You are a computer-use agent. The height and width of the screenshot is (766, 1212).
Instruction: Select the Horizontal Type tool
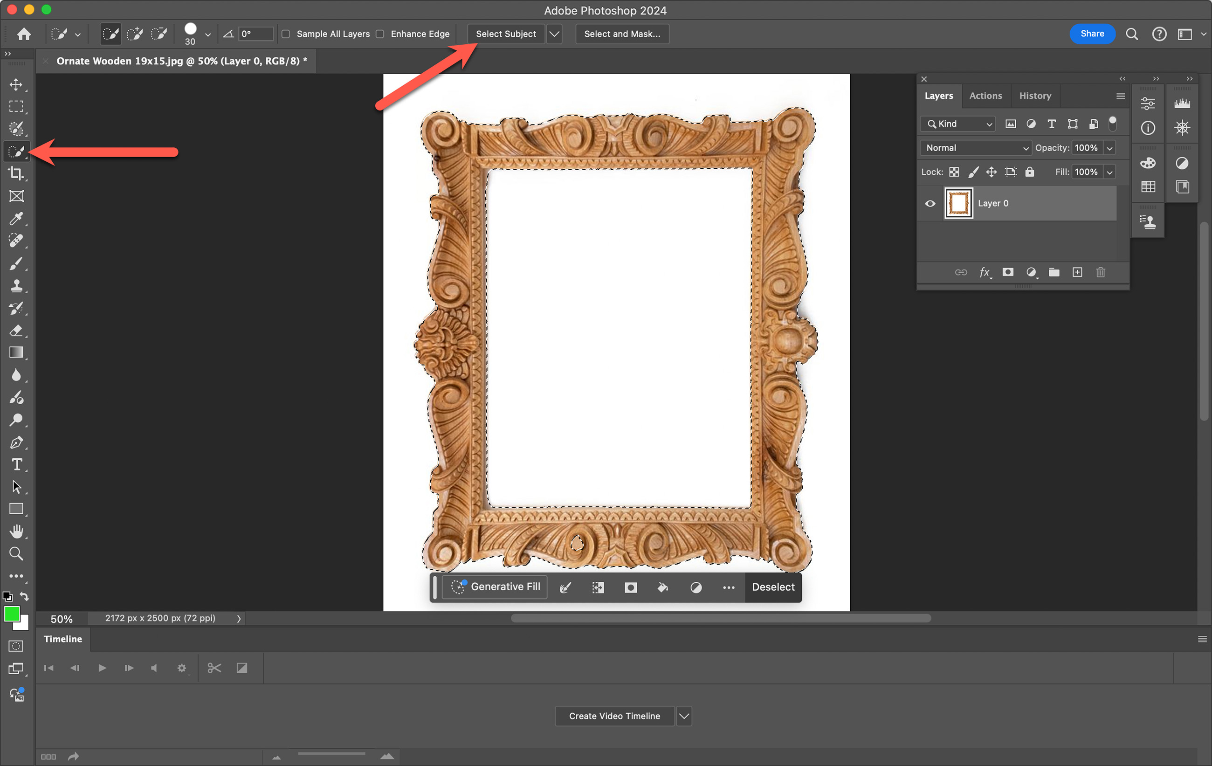[16, 464]
